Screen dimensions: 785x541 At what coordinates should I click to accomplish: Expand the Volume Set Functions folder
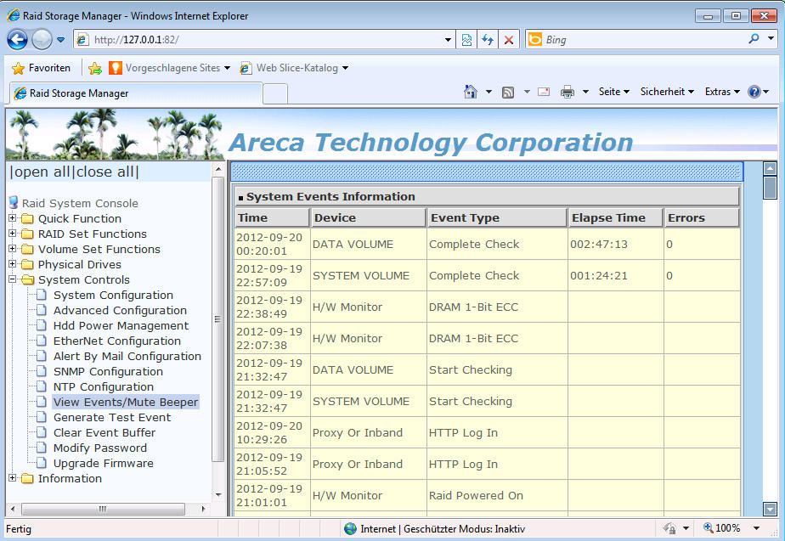click(13, 249)
